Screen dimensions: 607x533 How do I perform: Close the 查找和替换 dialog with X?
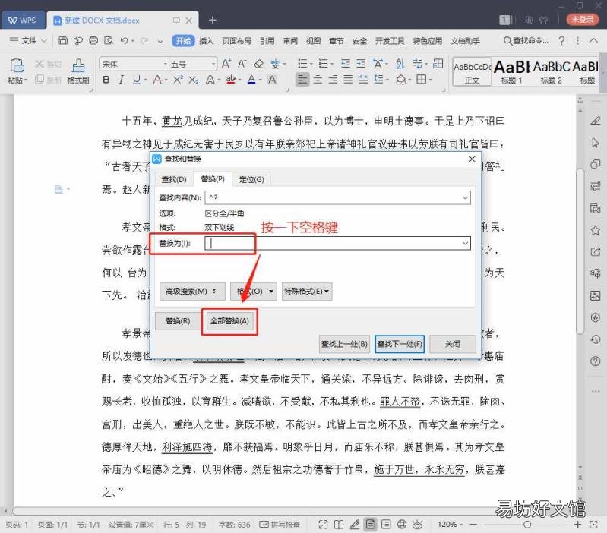(x=472, y=159)
